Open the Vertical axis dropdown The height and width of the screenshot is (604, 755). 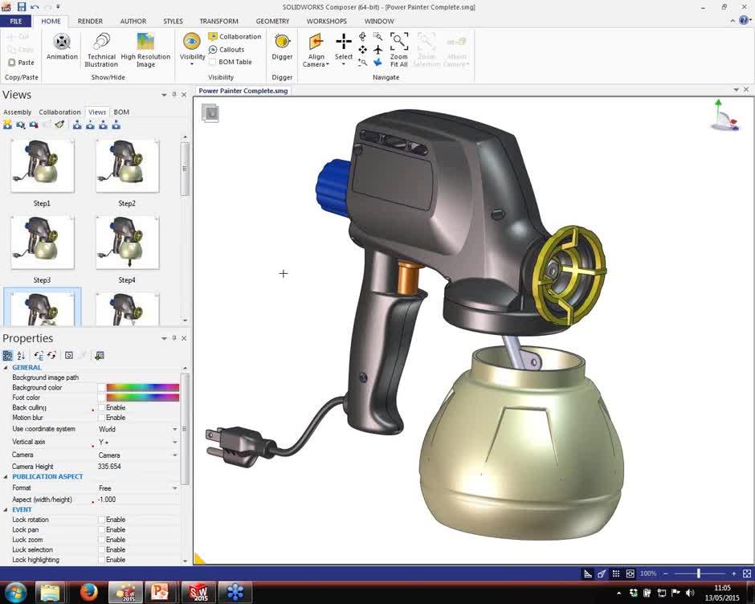click(x=174, y=443)
